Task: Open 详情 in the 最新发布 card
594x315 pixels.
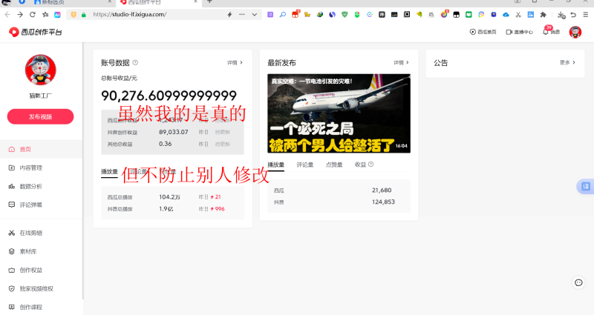Action: 401,63
